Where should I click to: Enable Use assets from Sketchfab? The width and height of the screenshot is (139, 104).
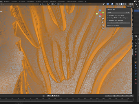(107, 21)
